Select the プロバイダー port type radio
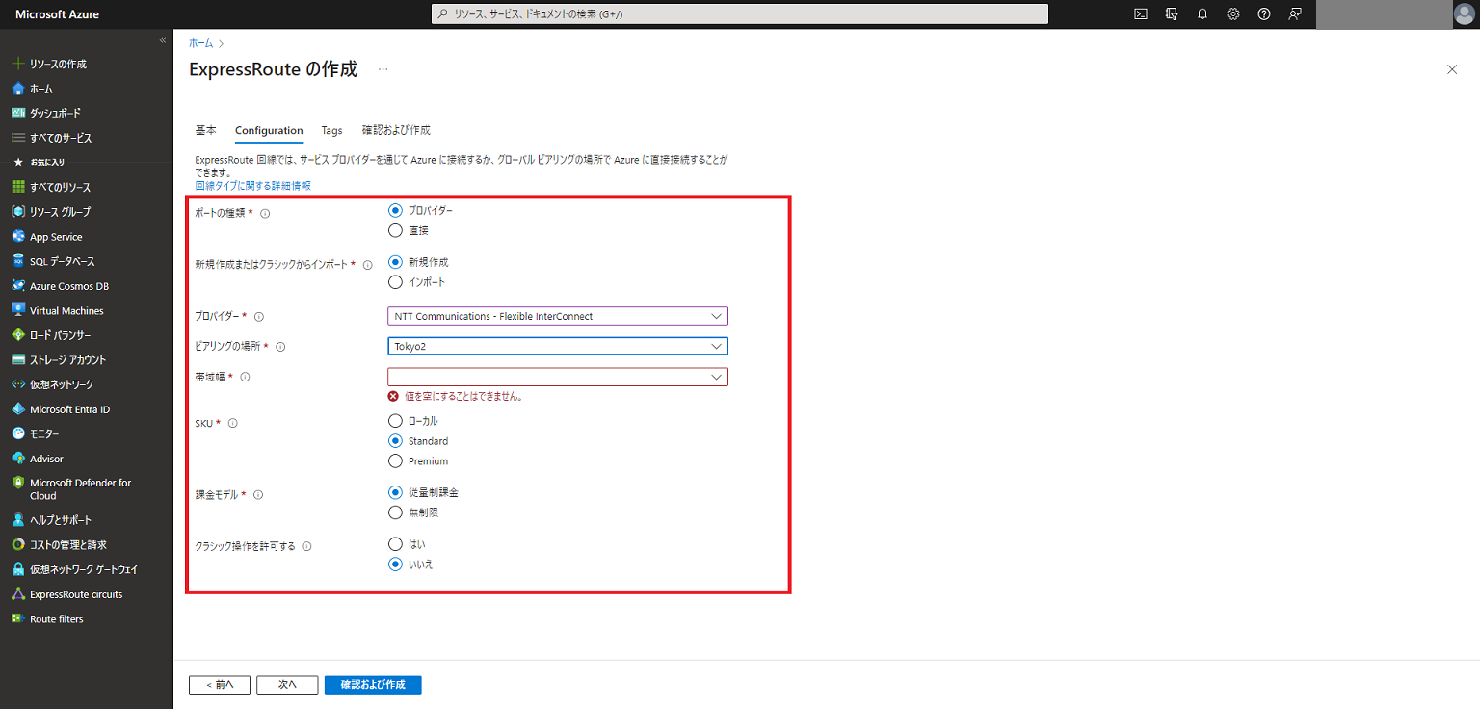 (x=395, y=210)
